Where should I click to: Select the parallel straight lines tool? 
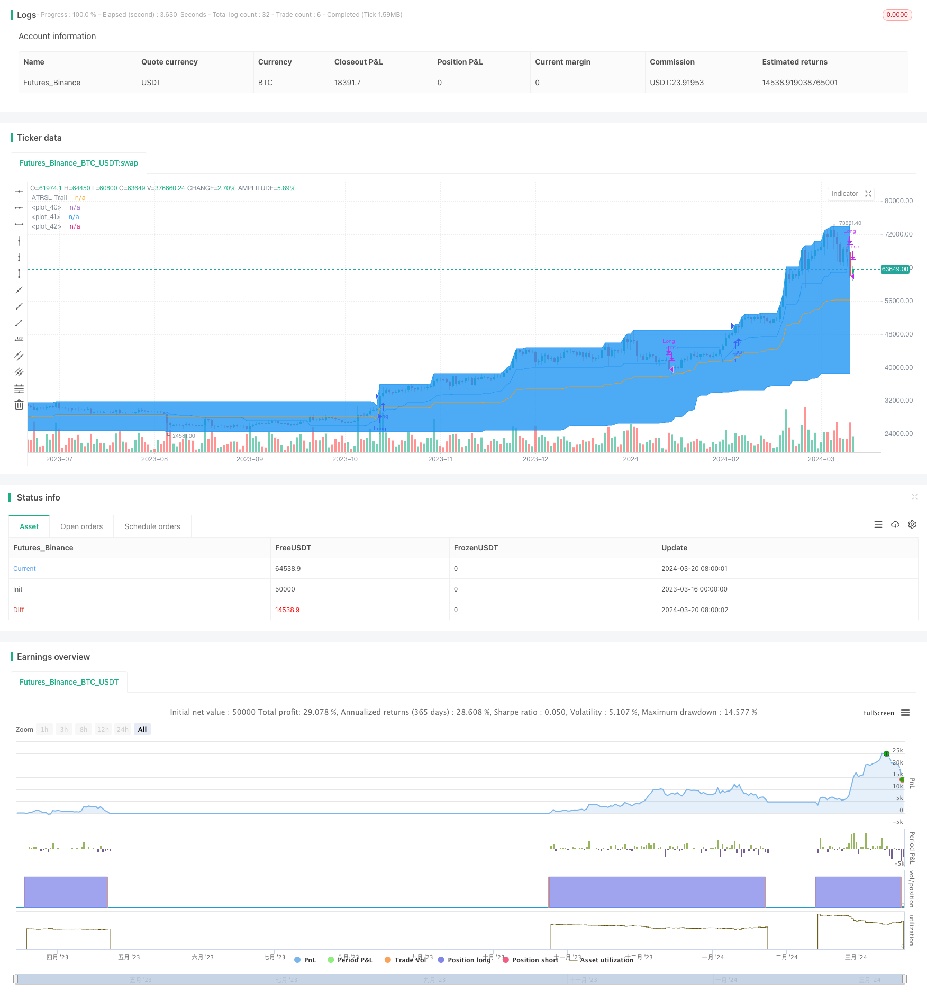pos(19,372)
